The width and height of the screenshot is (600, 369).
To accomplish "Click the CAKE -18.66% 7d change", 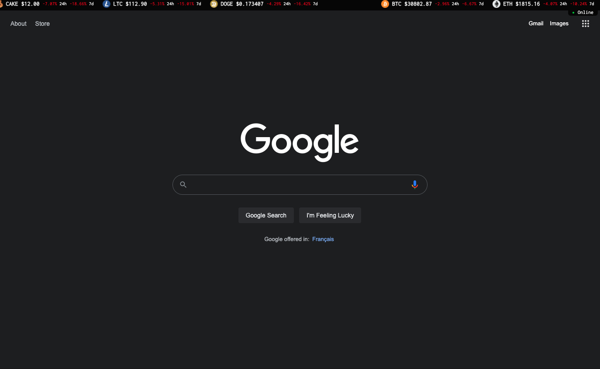I will 82,4.
